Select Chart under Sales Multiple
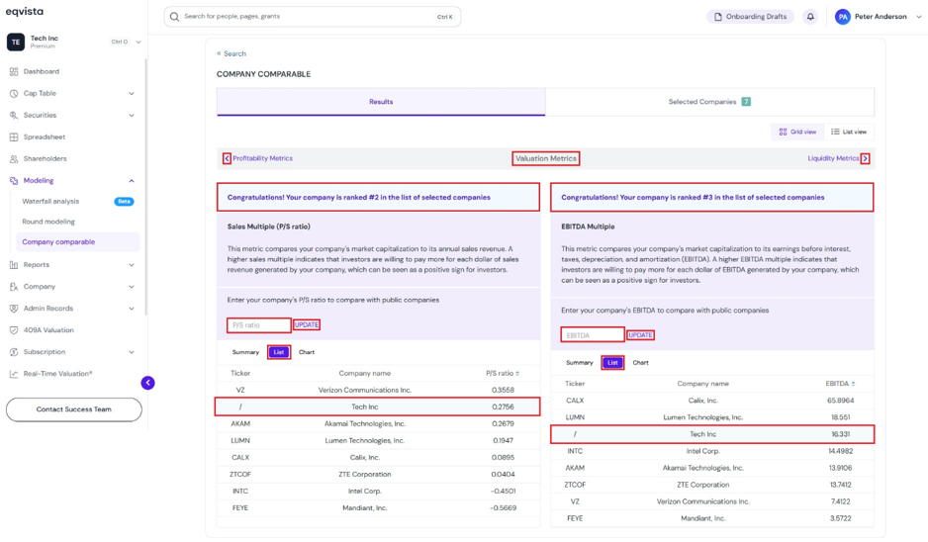The width and height of the screenshot is (928, 542). point(307,352)
